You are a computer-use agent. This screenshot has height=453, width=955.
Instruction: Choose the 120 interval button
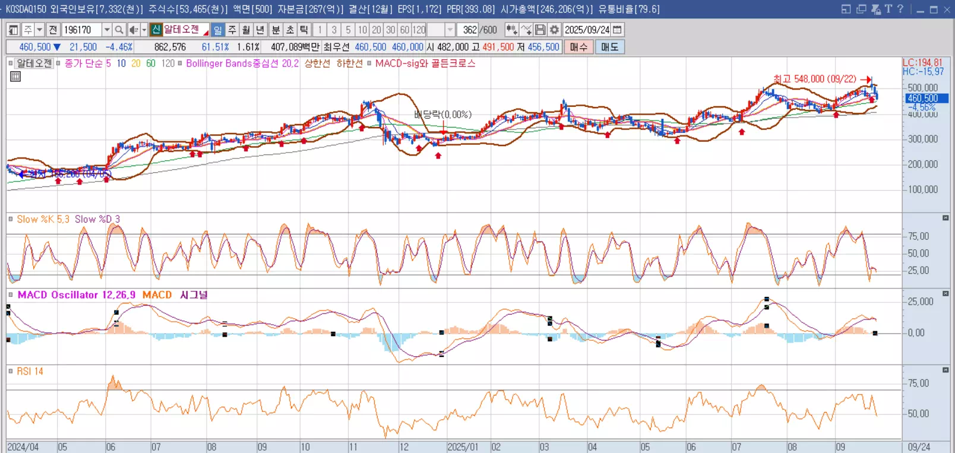419,30
